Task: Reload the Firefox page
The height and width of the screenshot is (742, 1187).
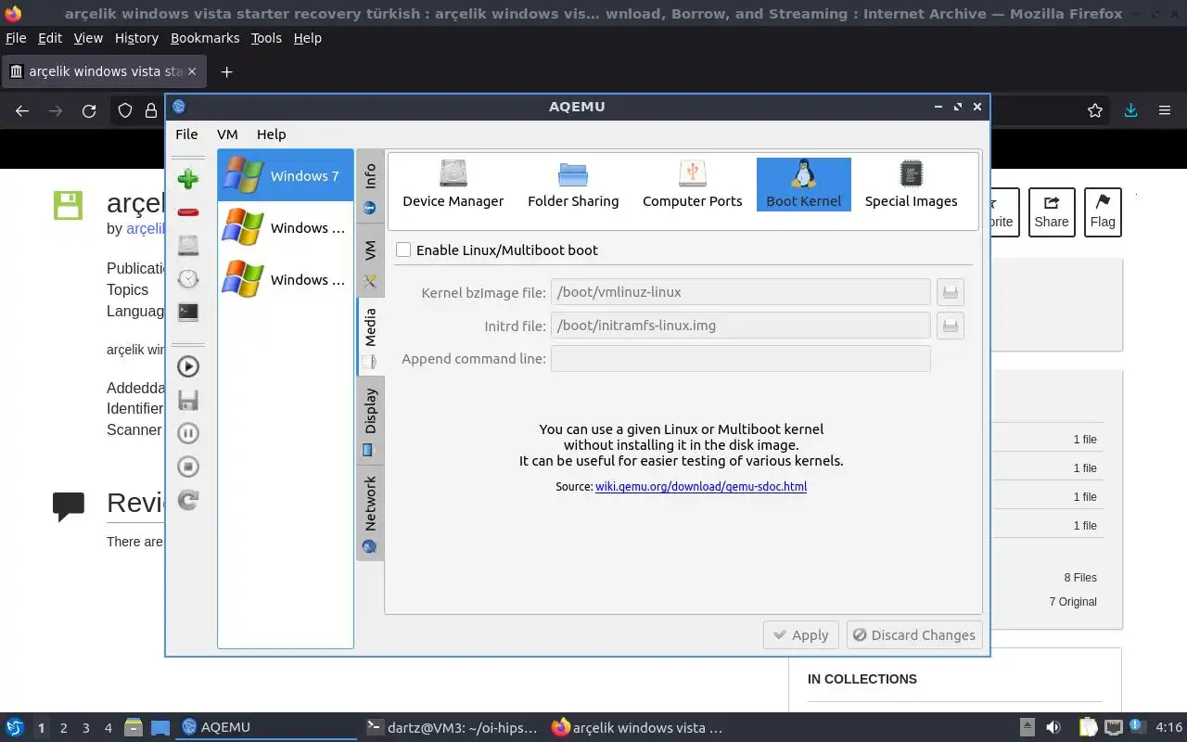Action: coord(89,110)
